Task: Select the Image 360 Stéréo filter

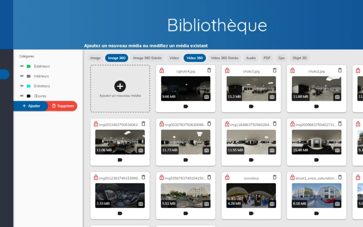Action: [x=147, y=58]
